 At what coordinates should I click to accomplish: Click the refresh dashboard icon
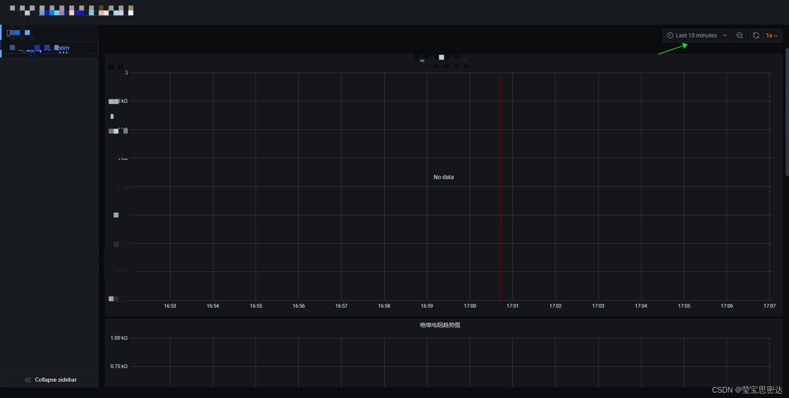[x=756, y=35]
